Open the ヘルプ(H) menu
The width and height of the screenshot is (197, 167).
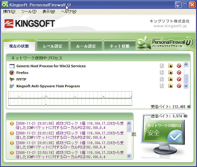pos(69,12)
